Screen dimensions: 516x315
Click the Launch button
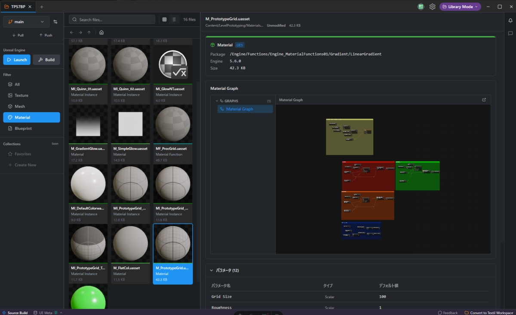pyautogui.click(x=17, y=60)
